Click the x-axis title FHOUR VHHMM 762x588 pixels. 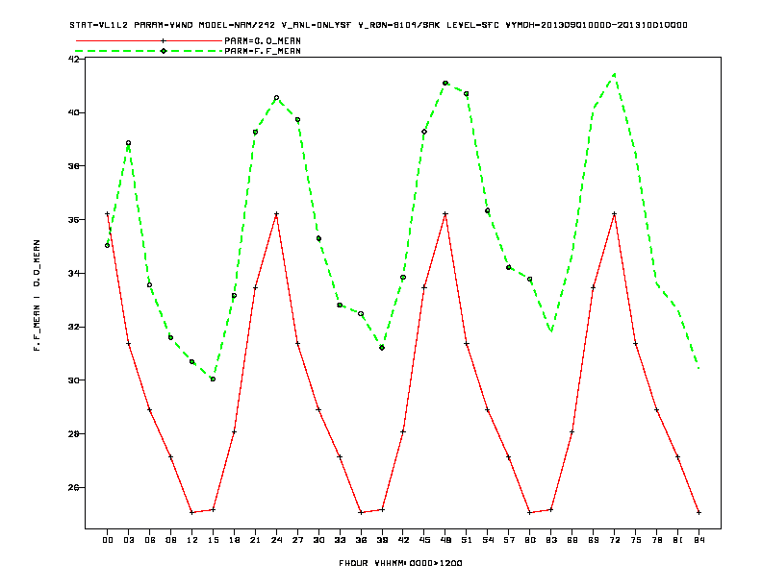400,563
